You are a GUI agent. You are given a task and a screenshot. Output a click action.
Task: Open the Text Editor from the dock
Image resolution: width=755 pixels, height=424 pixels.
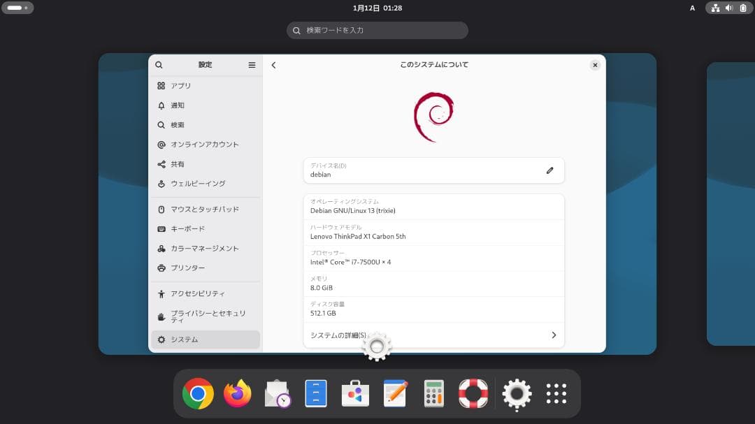tap(394, 393)
